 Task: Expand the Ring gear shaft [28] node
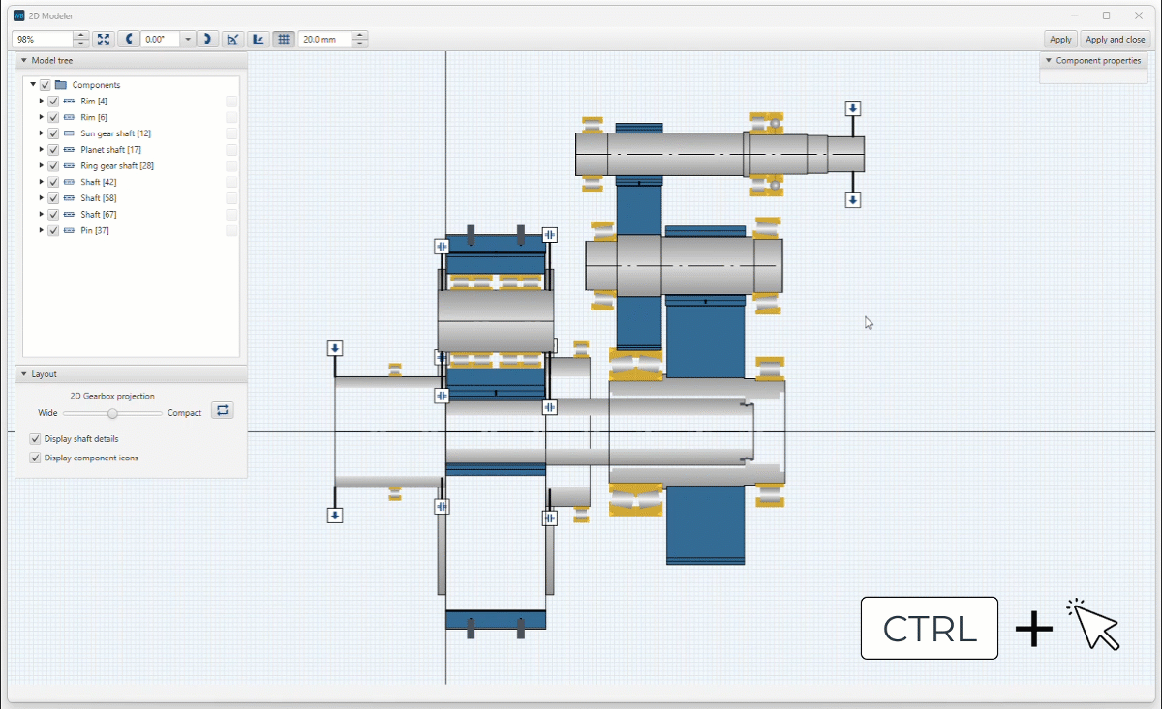42,166
